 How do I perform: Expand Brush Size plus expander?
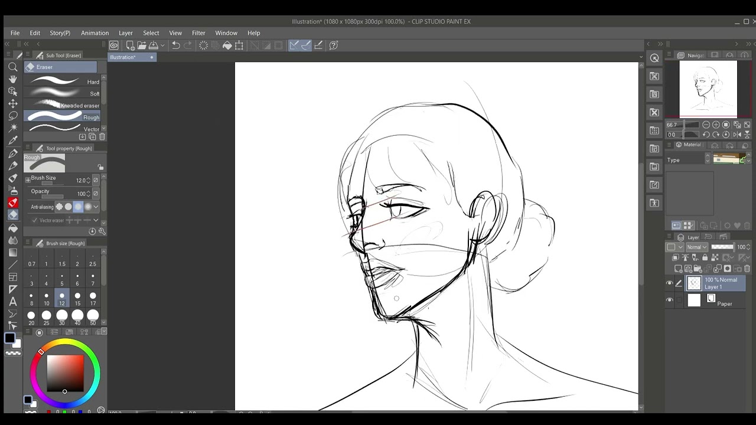pos(28,179)
